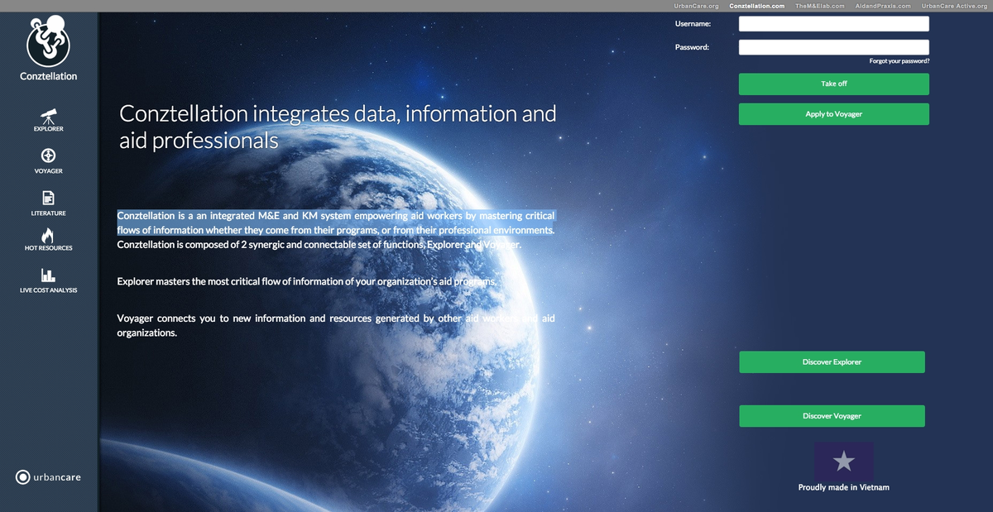This screenshot has height=512, width=993.
Task: Click the LITERATURE sidebar label
Action: point(48,213)
